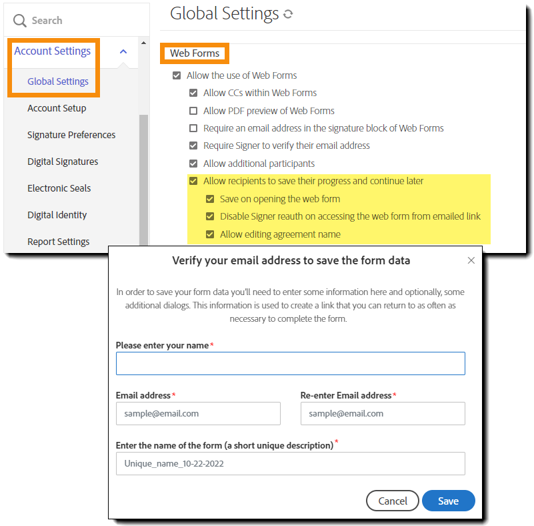Image resolution: width=534 pixels, height=526 pixels.
Task: Go to Digital Signatures settings
Action: pos(63,162)
